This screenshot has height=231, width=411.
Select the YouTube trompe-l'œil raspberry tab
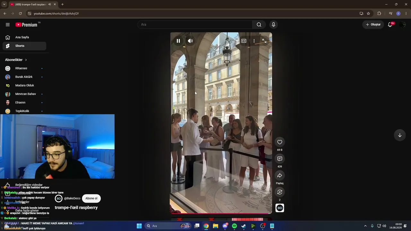(x=31, y=4)
